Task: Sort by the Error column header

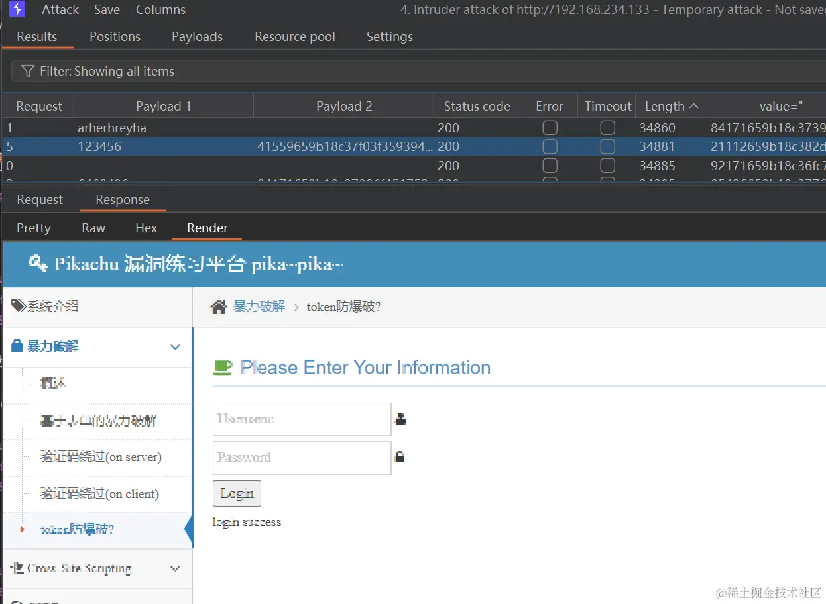Action: (x=550, y=106)
